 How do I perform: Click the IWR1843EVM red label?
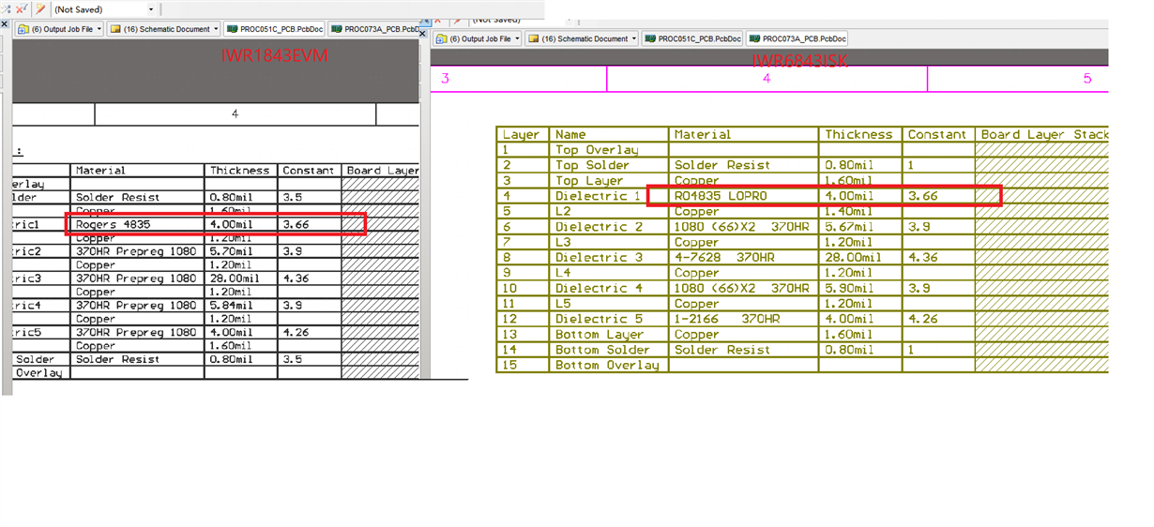tap(275, 55)
